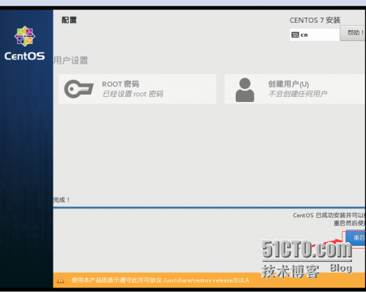Image resolution: width=366 pixels, height=292 pixels.
Task: Click the CENTOS 7 安装 heading
Action: pyautogui.click(x=315, y=21)
